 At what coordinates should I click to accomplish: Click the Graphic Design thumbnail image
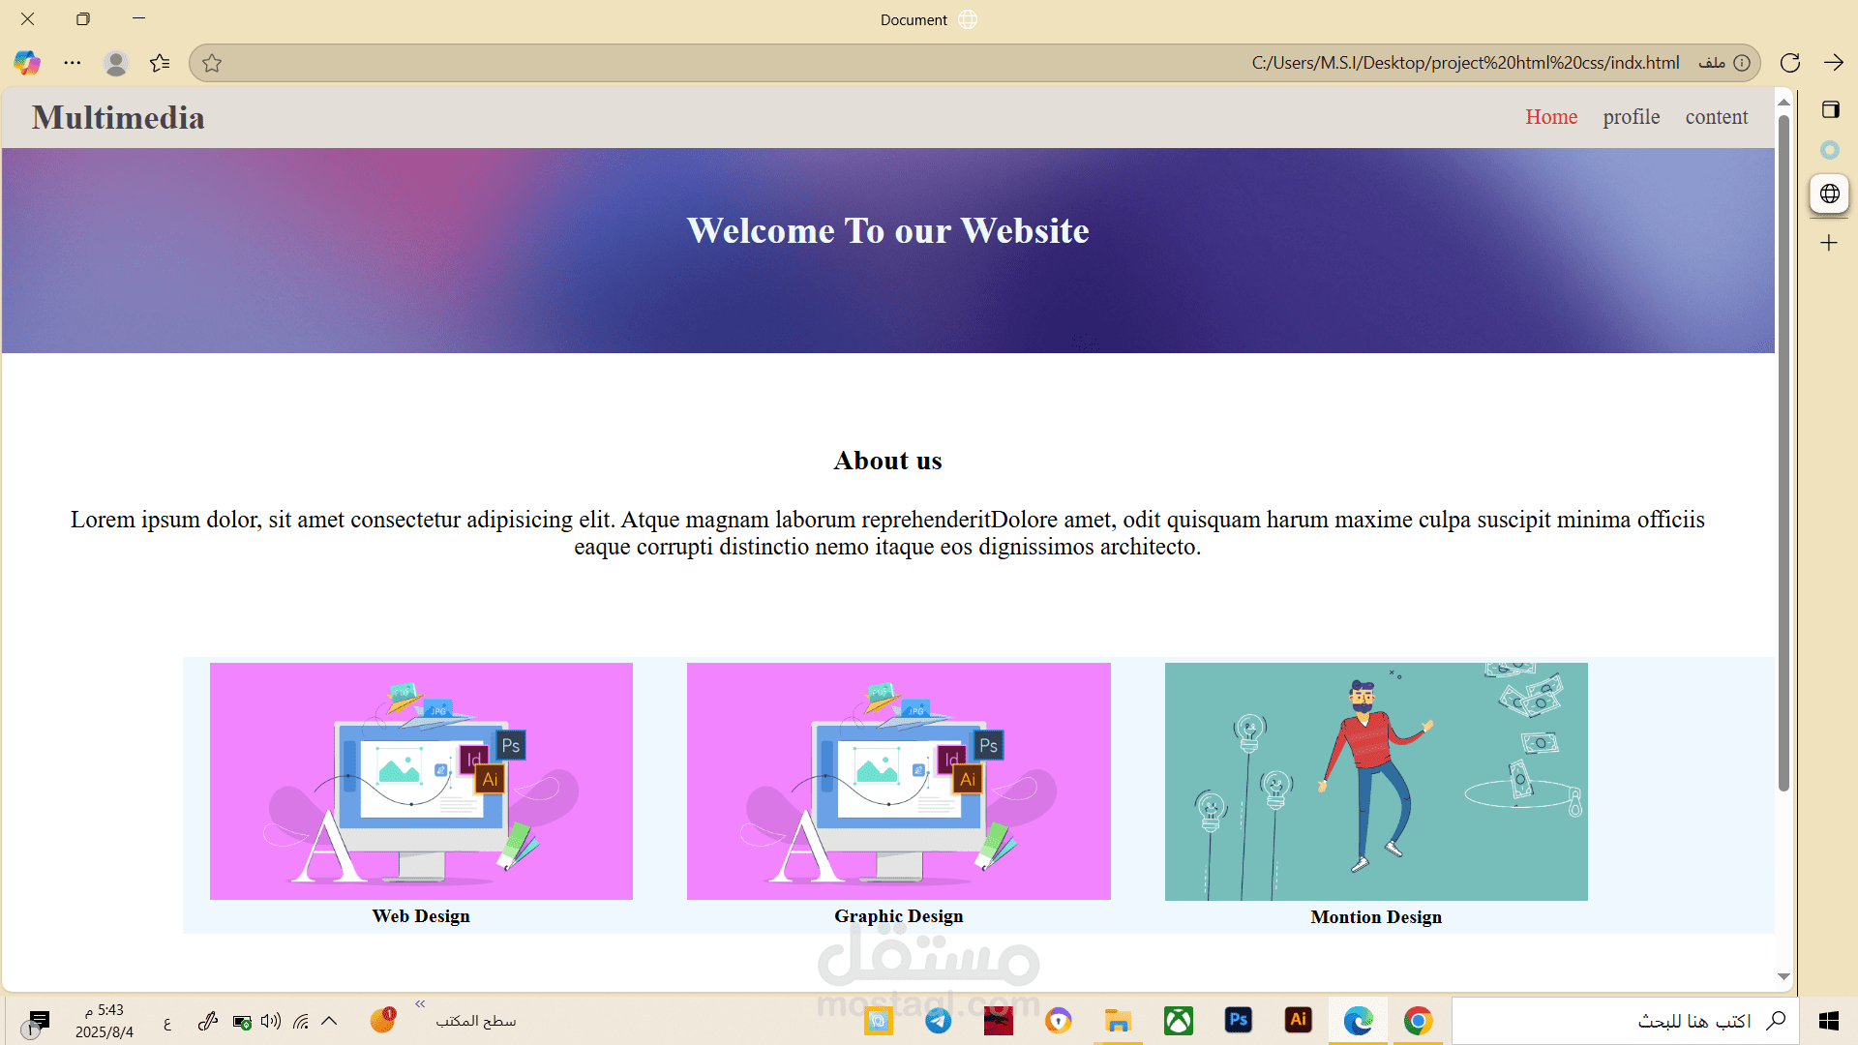click(899, 781)
